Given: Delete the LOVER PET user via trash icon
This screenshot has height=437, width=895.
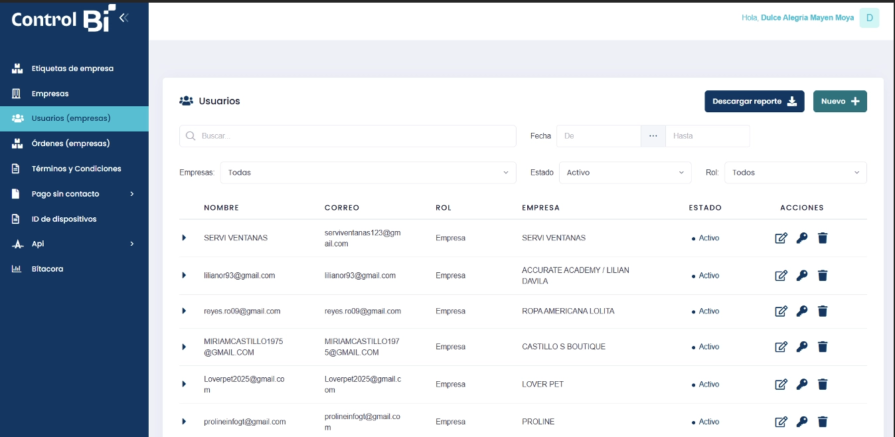Looking at the screenshot, I should click(823, 384).
